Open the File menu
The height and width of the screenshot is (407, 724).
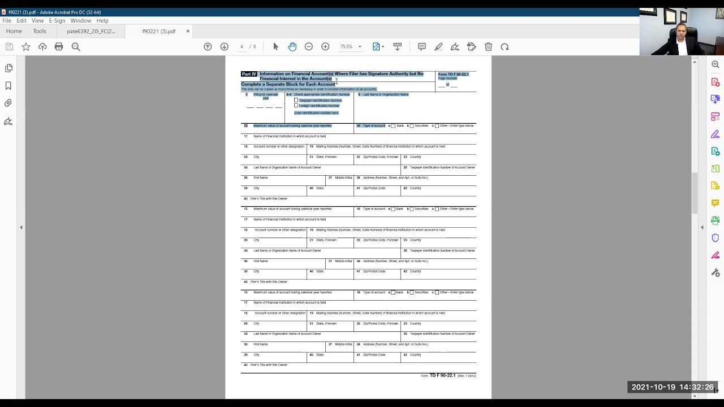[x=7, y=21]
